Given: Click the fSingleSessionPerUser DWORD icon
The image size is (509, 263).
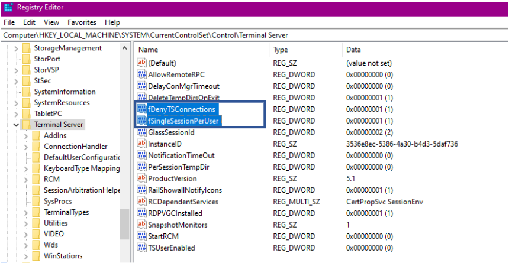Looking at the screenshot, I should (142, 121).
